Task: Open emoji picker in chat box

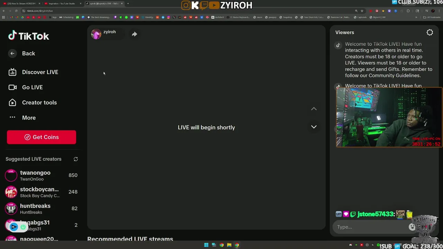Action: point(412,227)
